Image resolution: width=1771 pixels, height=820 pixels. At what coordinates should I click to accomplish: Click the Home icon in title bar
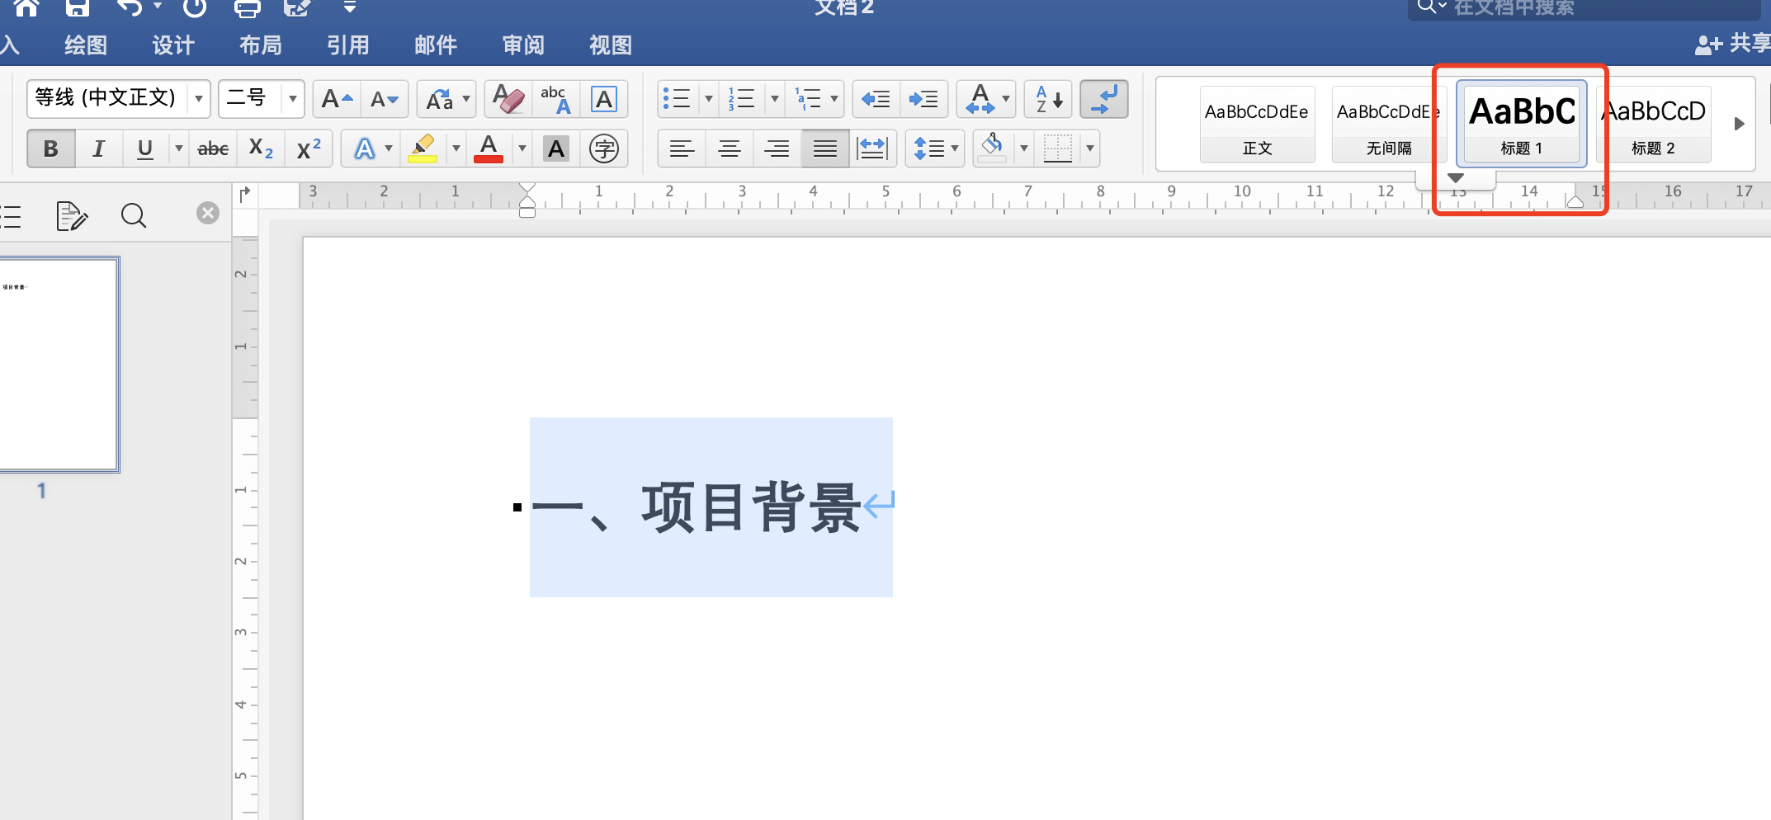click(x=27, y=7)
